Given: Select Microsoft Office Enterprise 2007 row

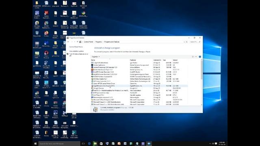Looking at the screenshot, I should [x=139, y=100].
